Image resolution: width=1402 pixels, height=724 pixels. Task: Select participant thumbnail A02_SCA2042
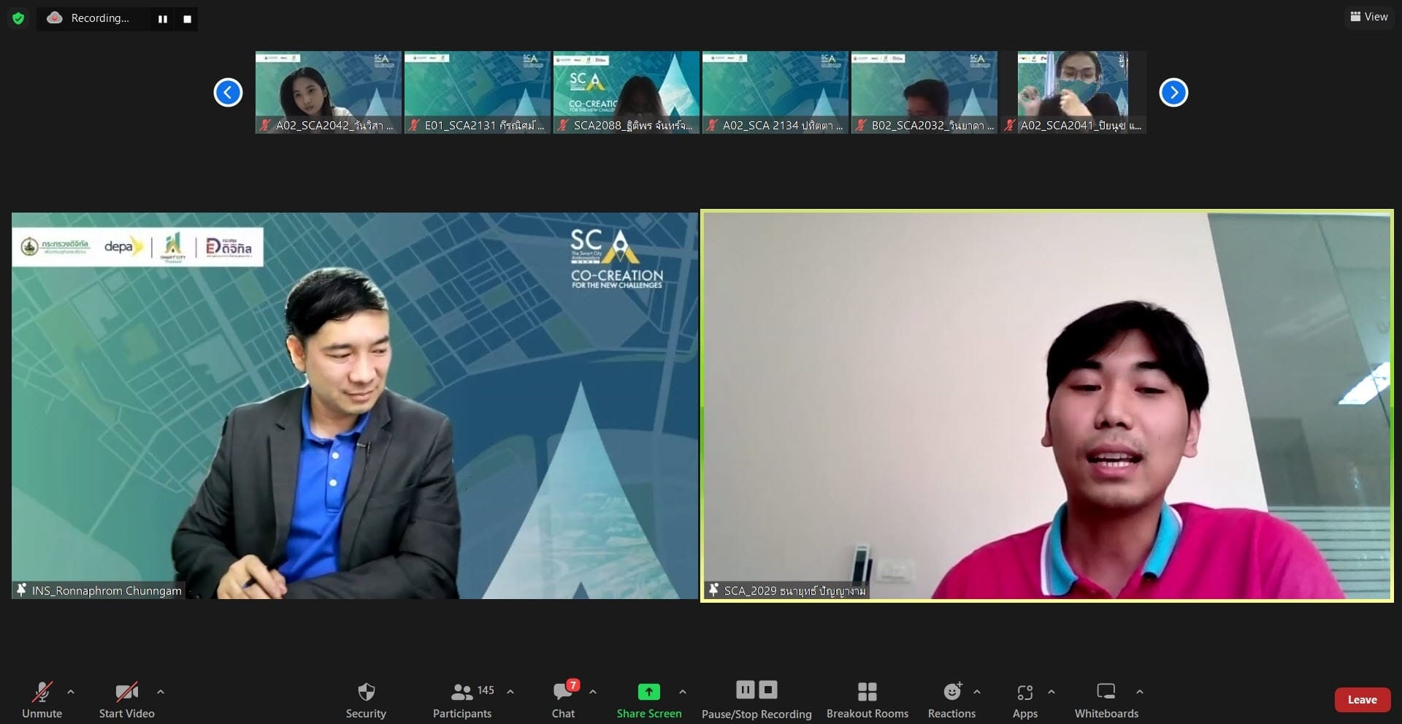click(328, 92)
